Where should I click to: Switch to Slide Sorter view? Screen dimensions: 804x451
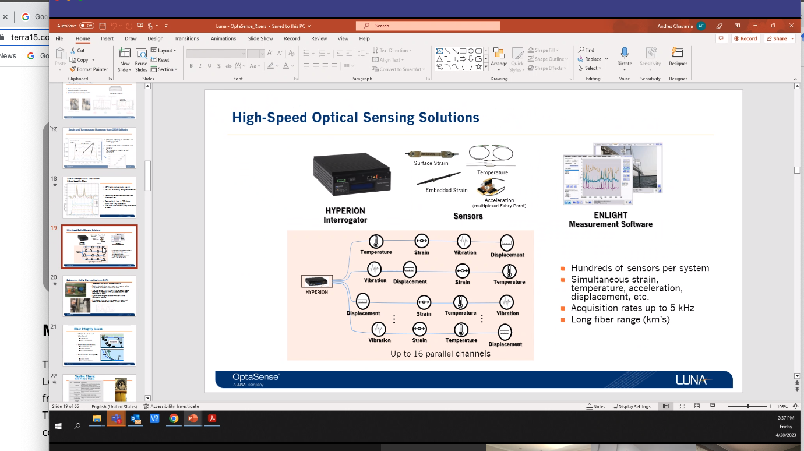pyautogui.click(x=681, y=406)
